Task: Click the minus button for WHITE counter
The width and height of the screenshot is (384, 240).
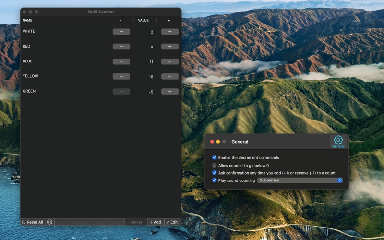Action: coord(121,32)
